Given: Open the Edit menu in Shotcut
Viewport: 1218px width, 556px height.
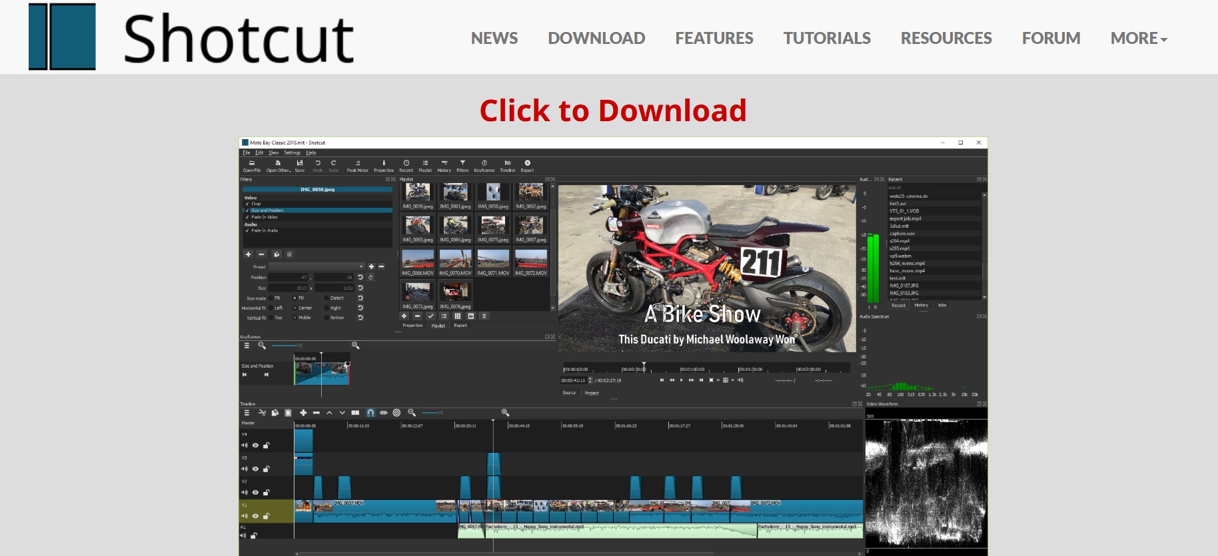Looking at the screenshot, I should [259, 152].
